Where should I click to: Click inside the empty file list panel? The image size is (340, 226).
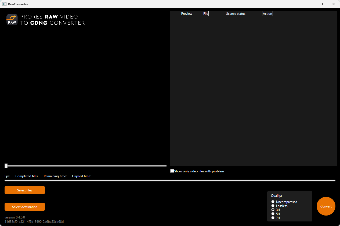254,91
